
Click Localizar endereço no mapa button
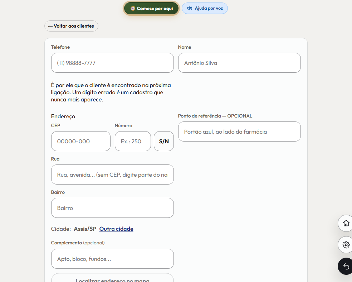[x=112, y=278]
